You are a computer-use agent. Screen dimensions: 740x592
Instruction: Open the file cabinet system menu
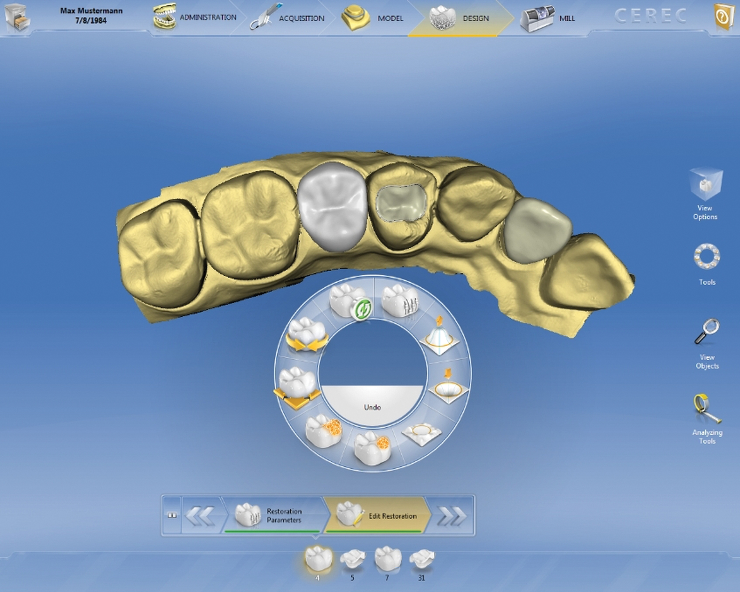tap(17, 17)
